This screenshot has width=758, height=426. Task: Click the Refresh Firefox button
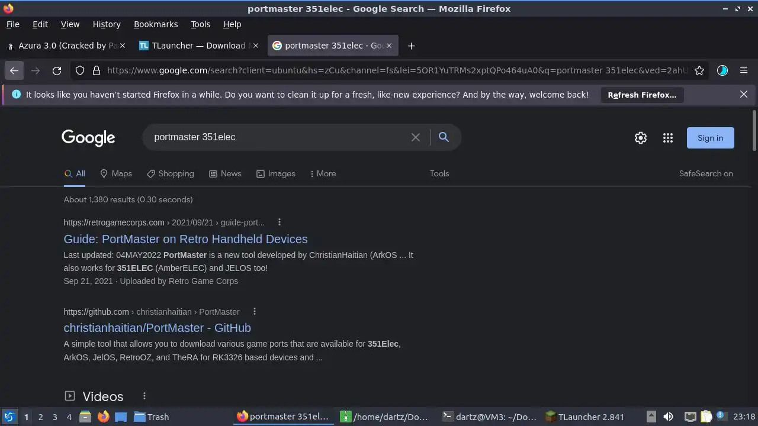642,95
